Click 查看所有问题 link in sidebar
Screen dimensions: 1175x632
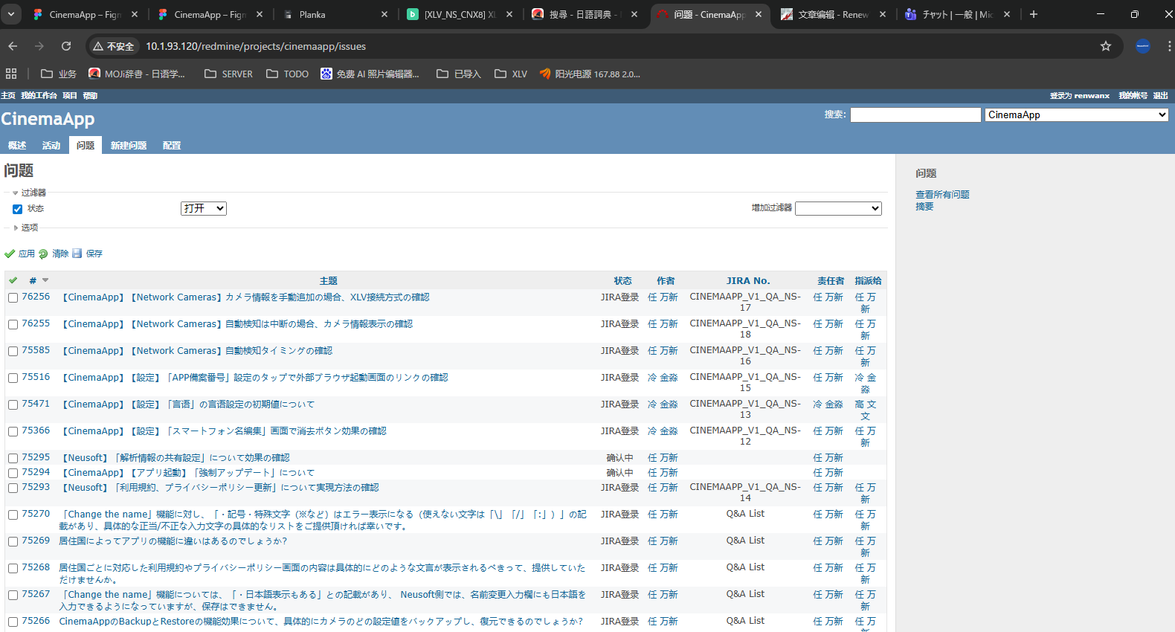tap(942, 195)
